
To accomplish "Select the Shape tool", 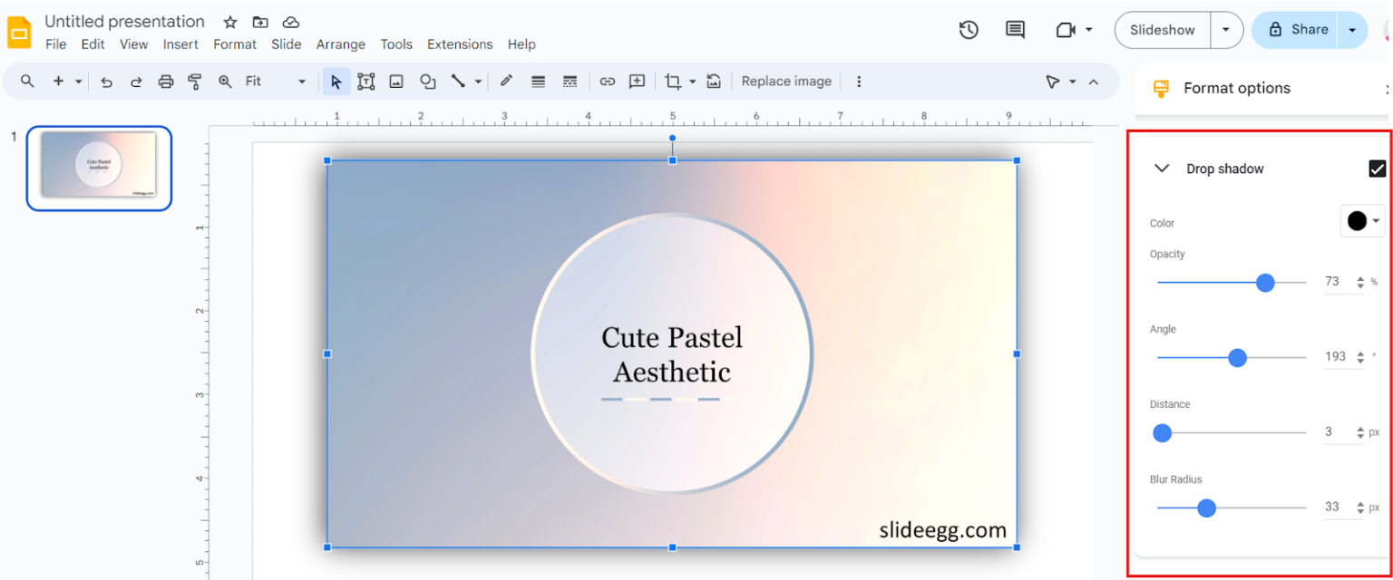I will tap(427, 81).
